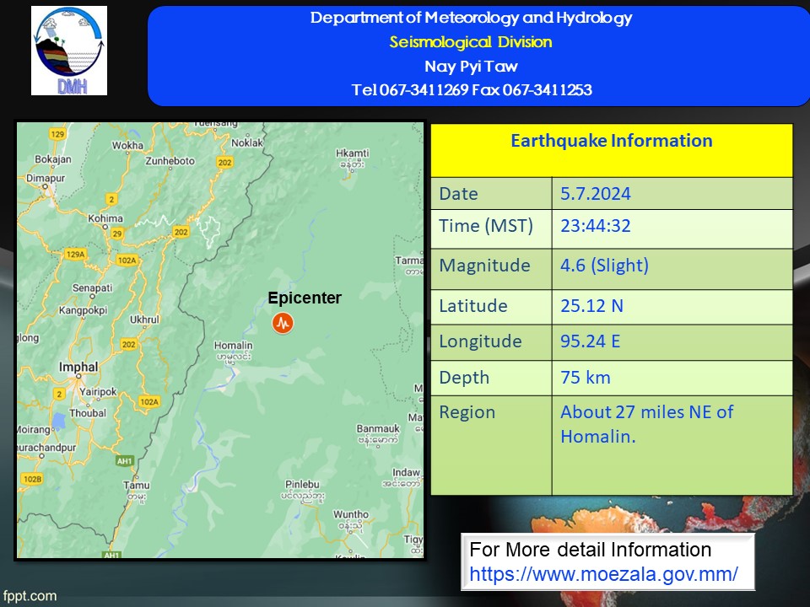Click the latitude value '25.12 N'
Screen dimensions: 810x607
(592, 305)
